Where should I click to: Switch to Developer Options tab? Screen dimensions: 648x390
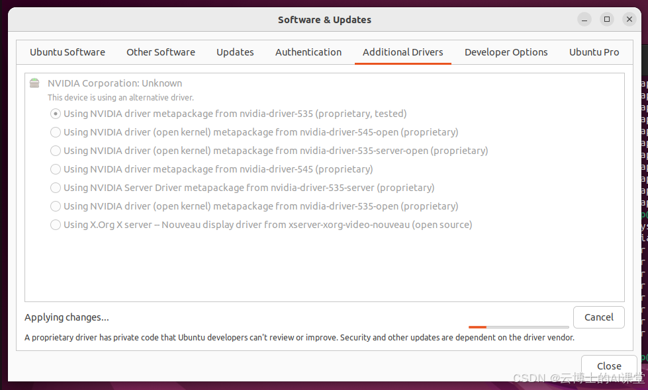[x=506, y=52]
